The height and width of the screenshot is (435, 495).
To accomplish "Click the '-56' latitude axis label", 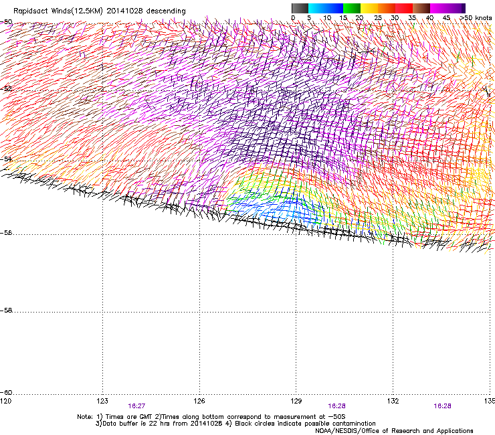I will pyautogui.click(x=6, y=233).
